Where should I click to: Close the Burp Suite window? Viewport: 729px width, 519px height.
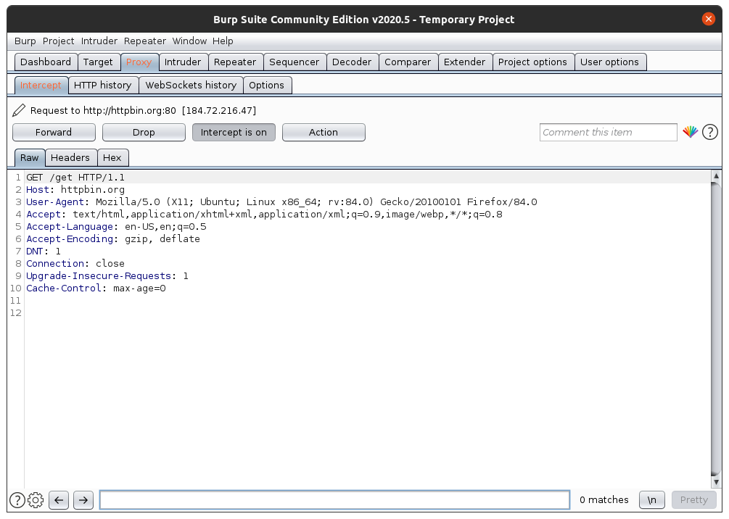708,20
